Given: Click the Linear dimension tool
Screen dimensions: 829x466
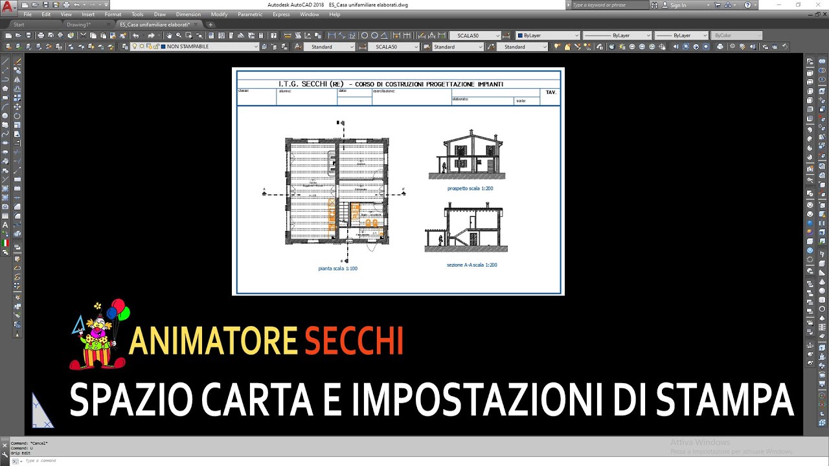Looking at the screenshot, I should point(332,36).
